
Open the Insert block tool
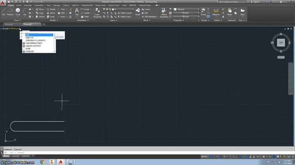coord(138,11)
